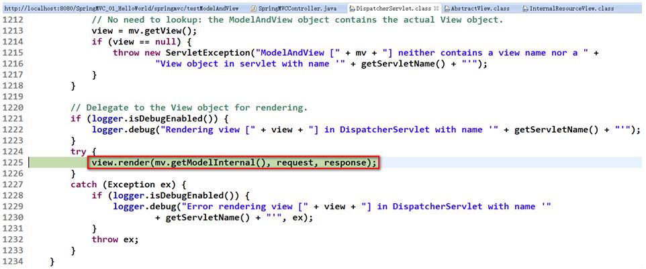Image resolution: width=646 pixels, height=269 pixels.
Task: Click the "Delegate to the View object for rendering" comment
Action: pos(189,108)
